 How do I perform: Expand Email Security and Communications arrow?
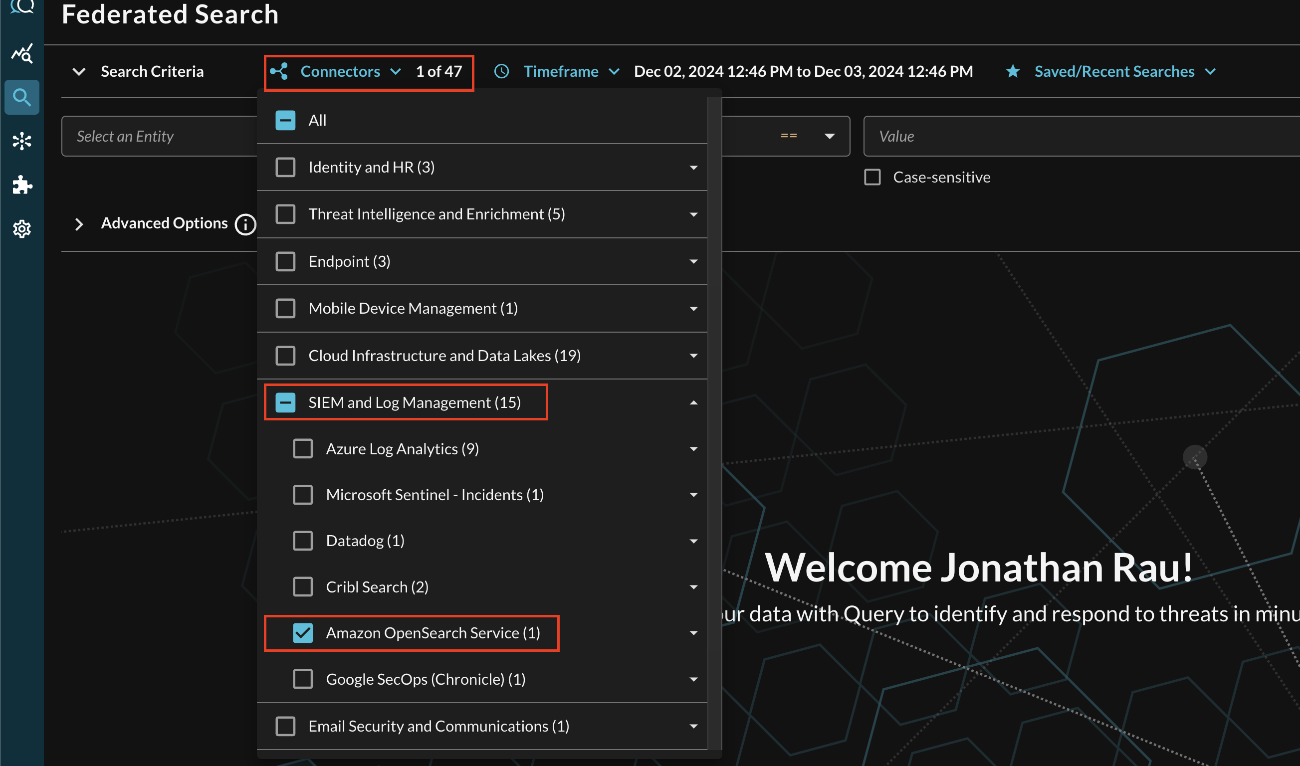(x=694, y=727)
